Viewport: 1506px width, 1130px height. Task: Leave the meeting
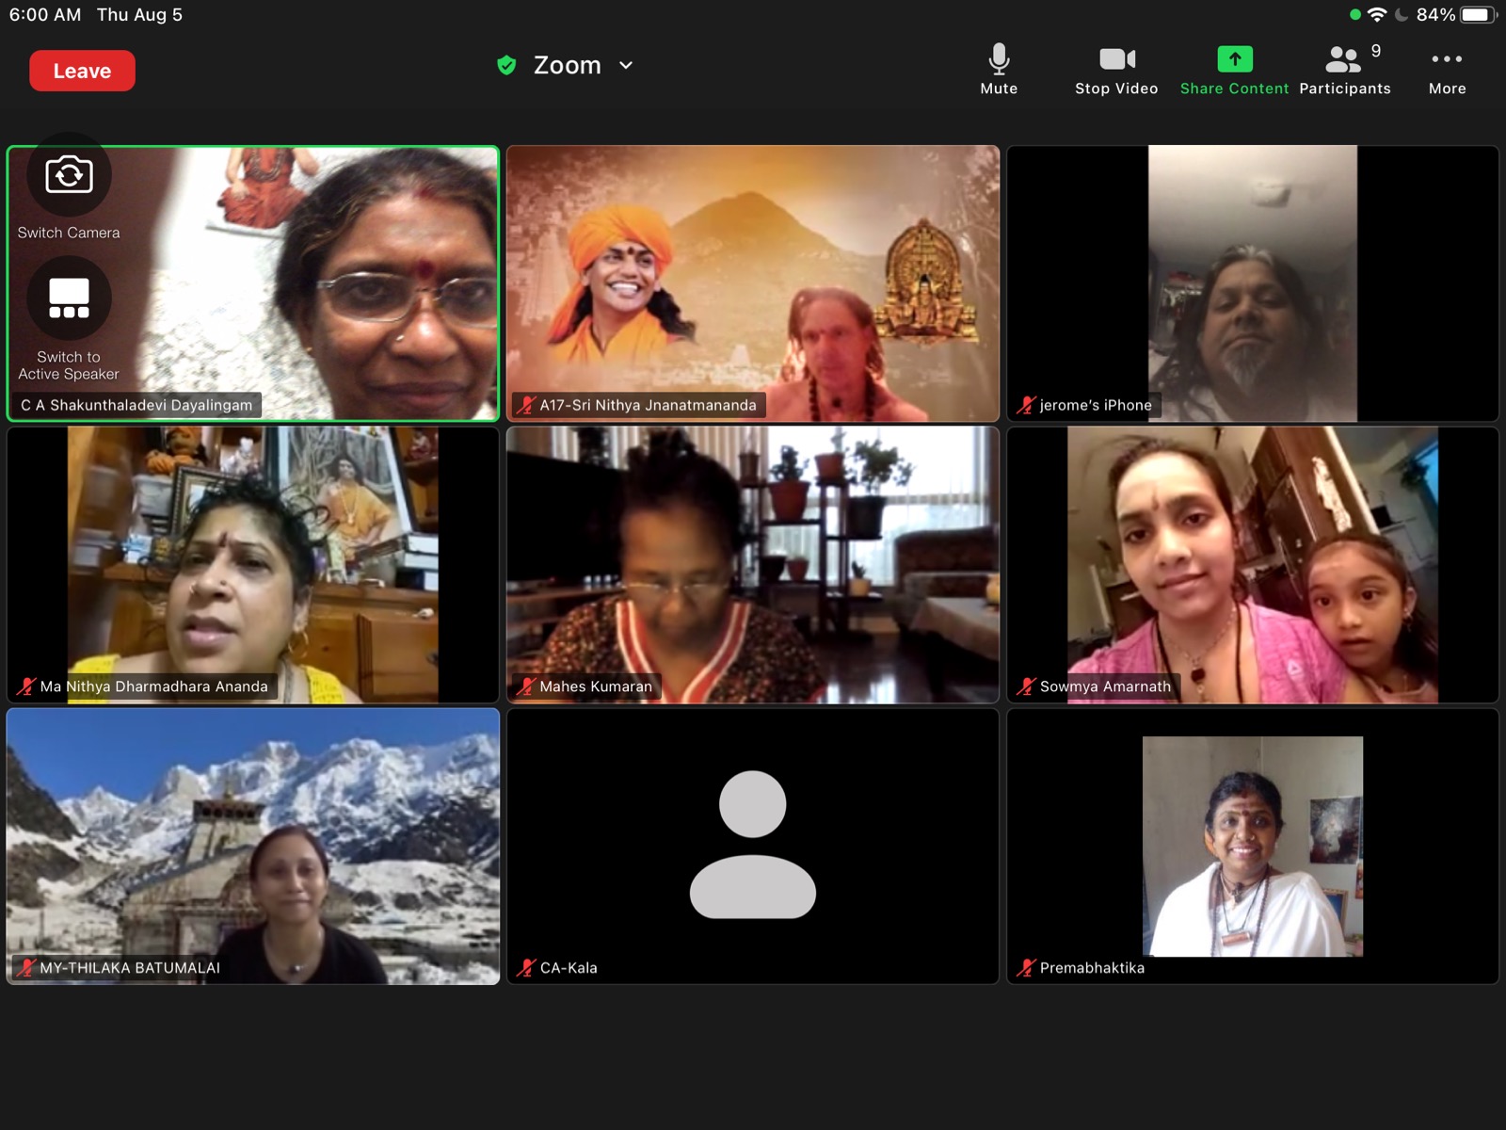82,71
